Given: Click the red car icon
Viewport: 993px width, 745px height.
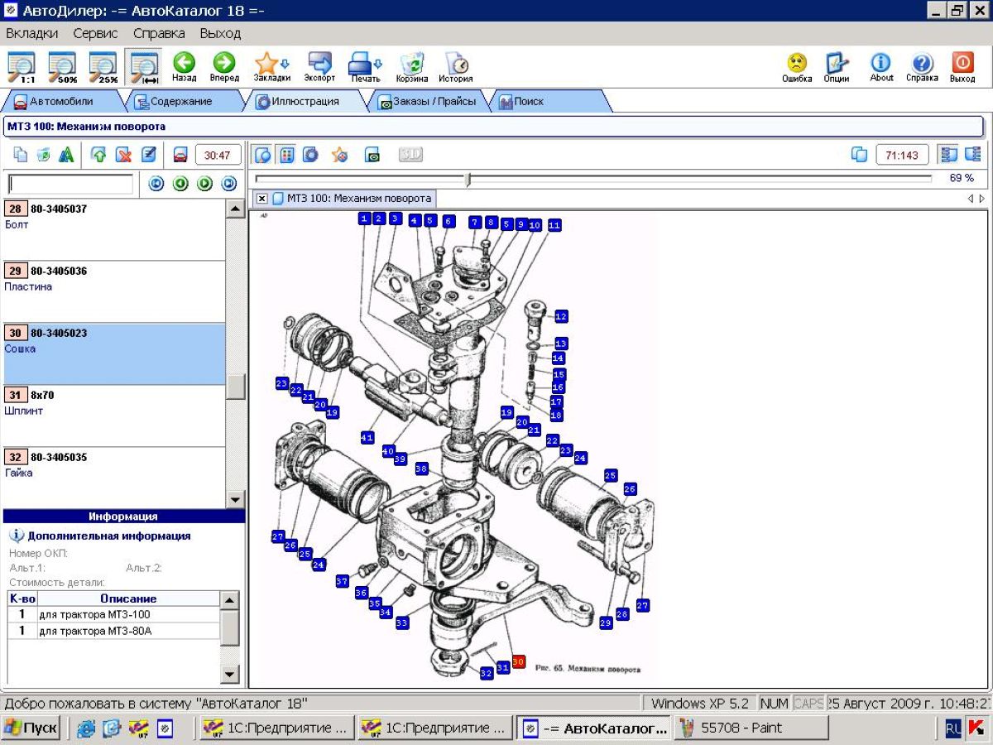Looking at the screenshot, I should [x=180, y=155].
